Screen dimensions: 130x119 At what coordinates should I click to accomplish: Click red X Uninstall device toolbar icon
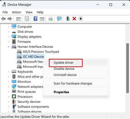tap(74, 19)
